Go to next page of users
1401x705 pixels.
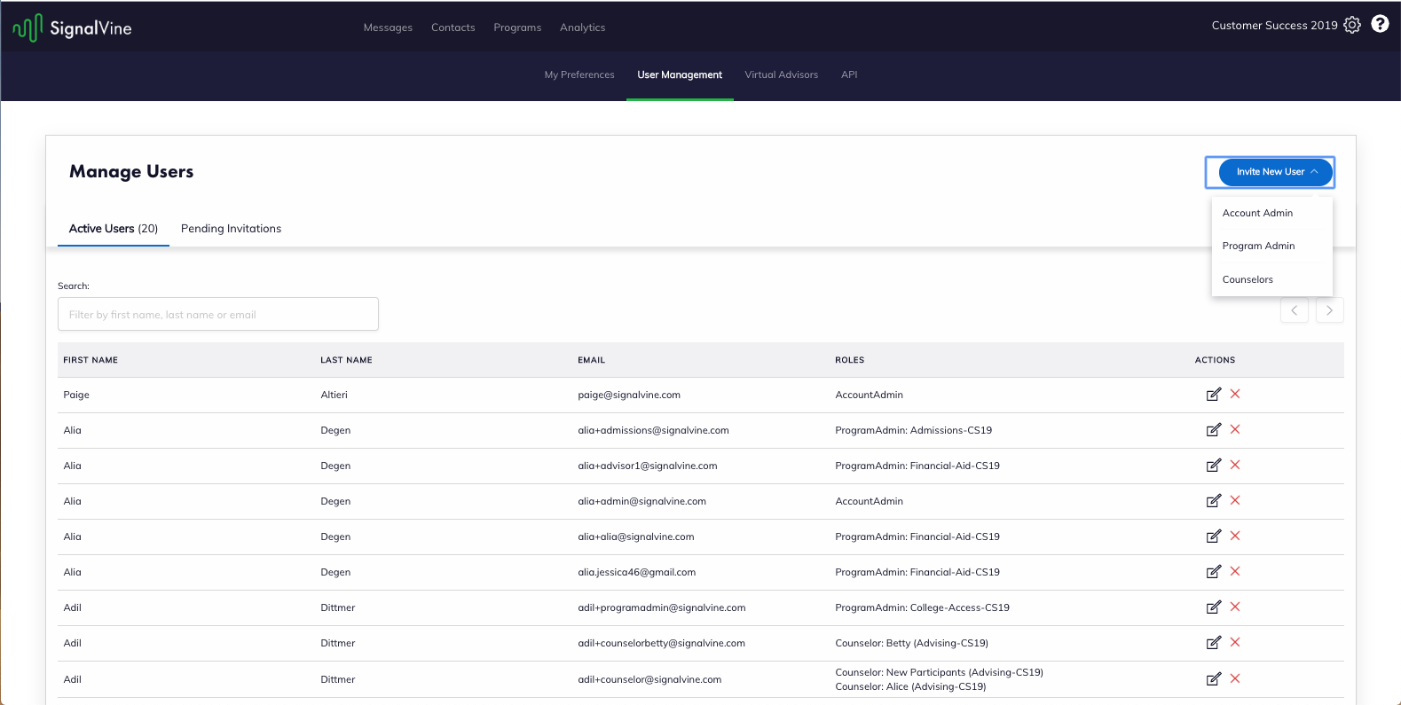click(x=1329, y=310)
